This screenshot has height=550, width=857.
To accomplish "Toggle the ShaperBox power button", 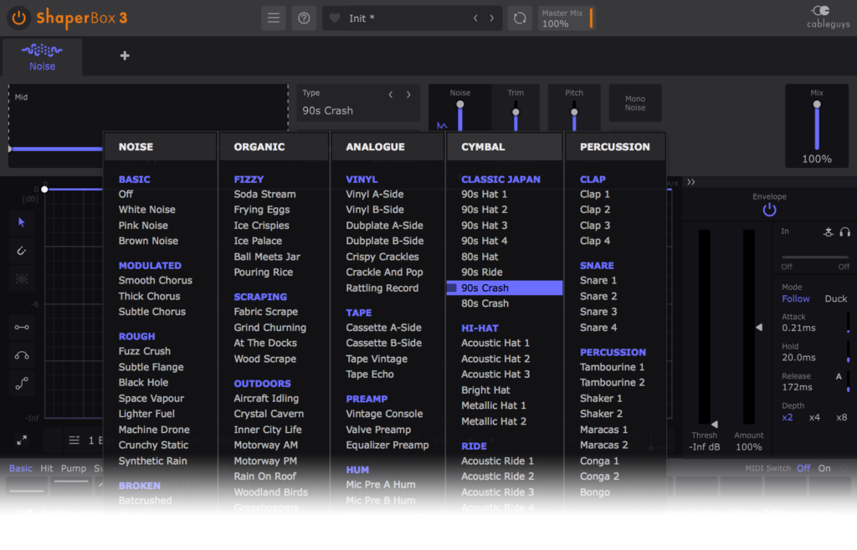I will pyautogui.click(x=18, y=18).
